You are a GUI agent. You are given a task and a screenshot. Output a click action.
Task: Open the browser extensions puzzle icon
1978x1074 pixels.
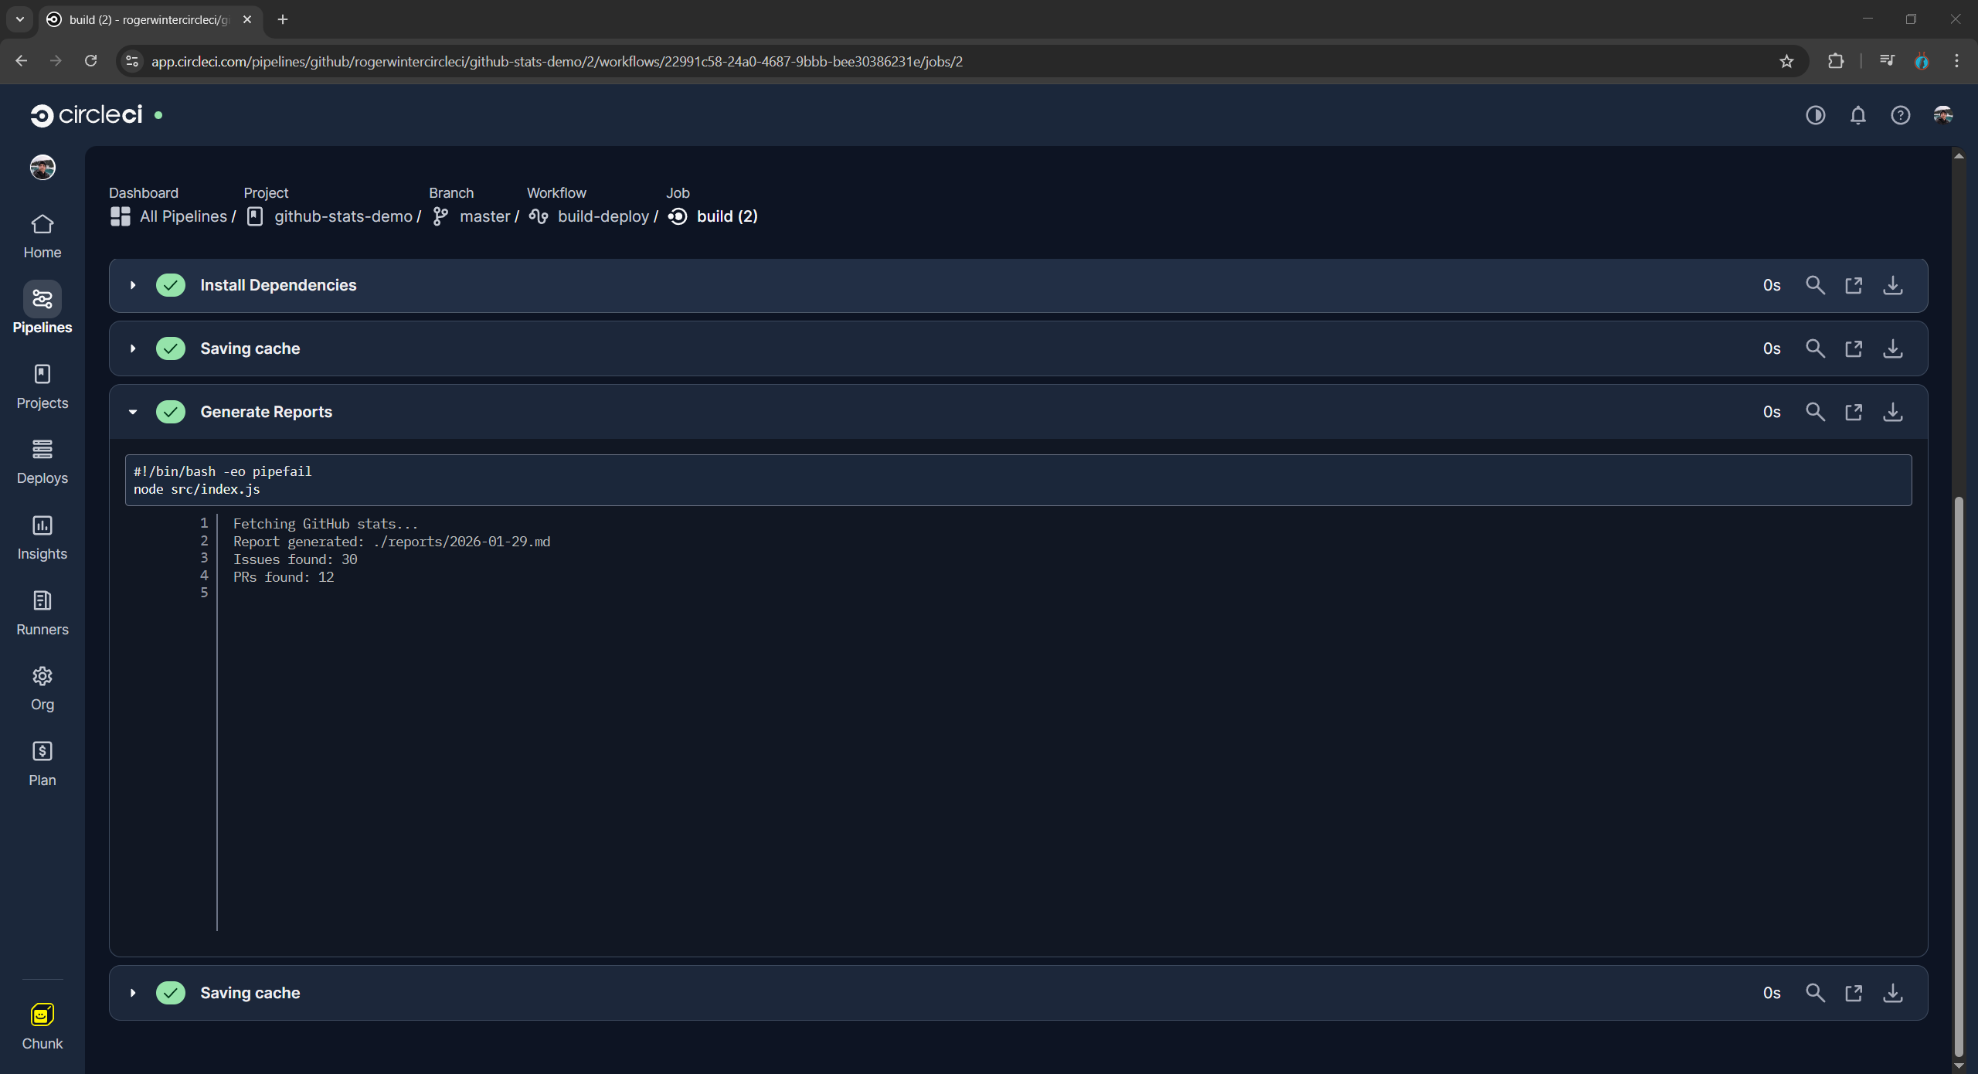pos(1836,61)
